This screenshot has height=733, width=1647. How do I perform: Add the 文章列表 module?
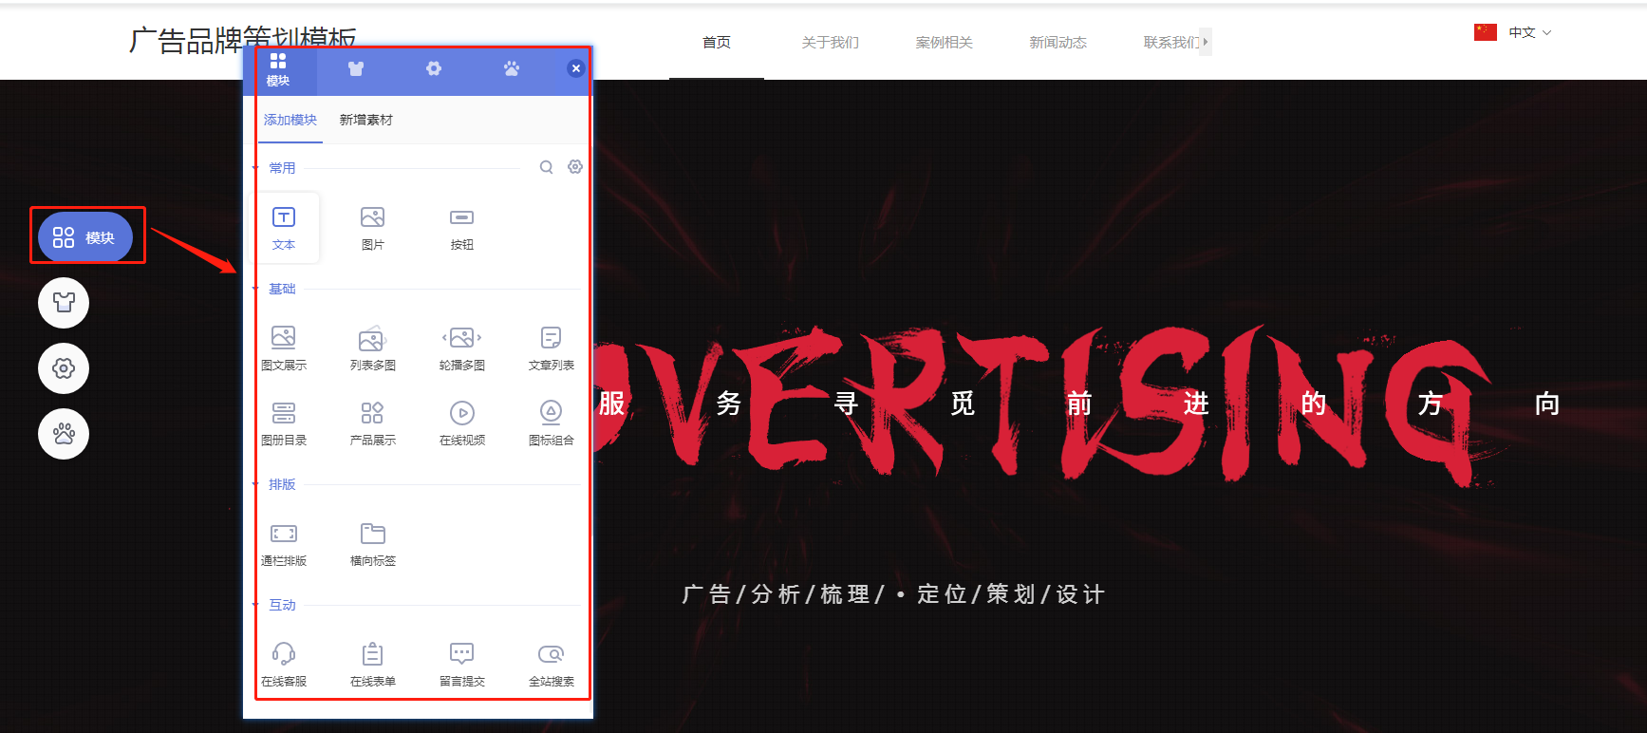[552, 348]
